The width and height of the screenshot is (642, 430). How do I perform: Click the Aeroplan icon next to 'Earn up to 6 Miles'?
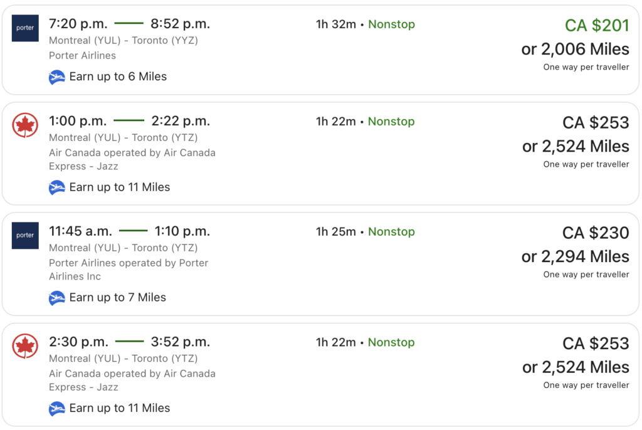coord(56,76)
